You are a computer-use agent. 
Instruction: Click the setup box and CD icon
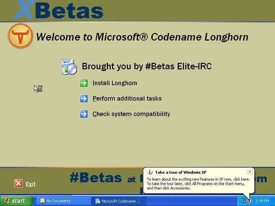pyautogui.click(x=69, y=67)
